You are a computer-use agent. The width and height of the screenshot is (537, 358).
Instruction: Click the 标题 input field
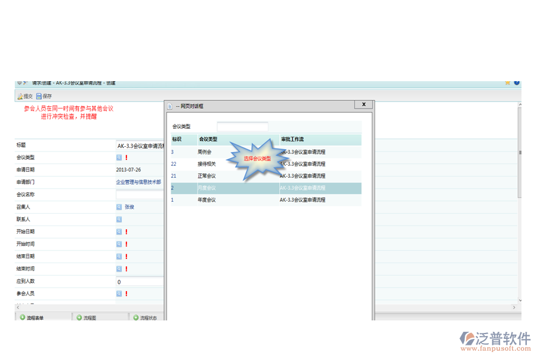[140, 146]
